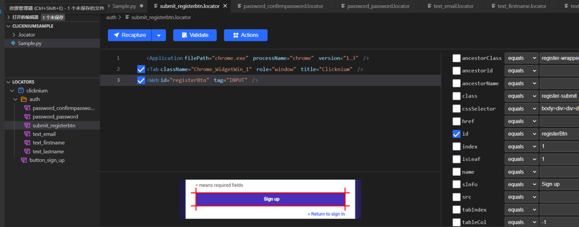The image size is (579, 227).
Task: Select the text_lastname locator
Action: pyautogui.click(x=48, y=152)
